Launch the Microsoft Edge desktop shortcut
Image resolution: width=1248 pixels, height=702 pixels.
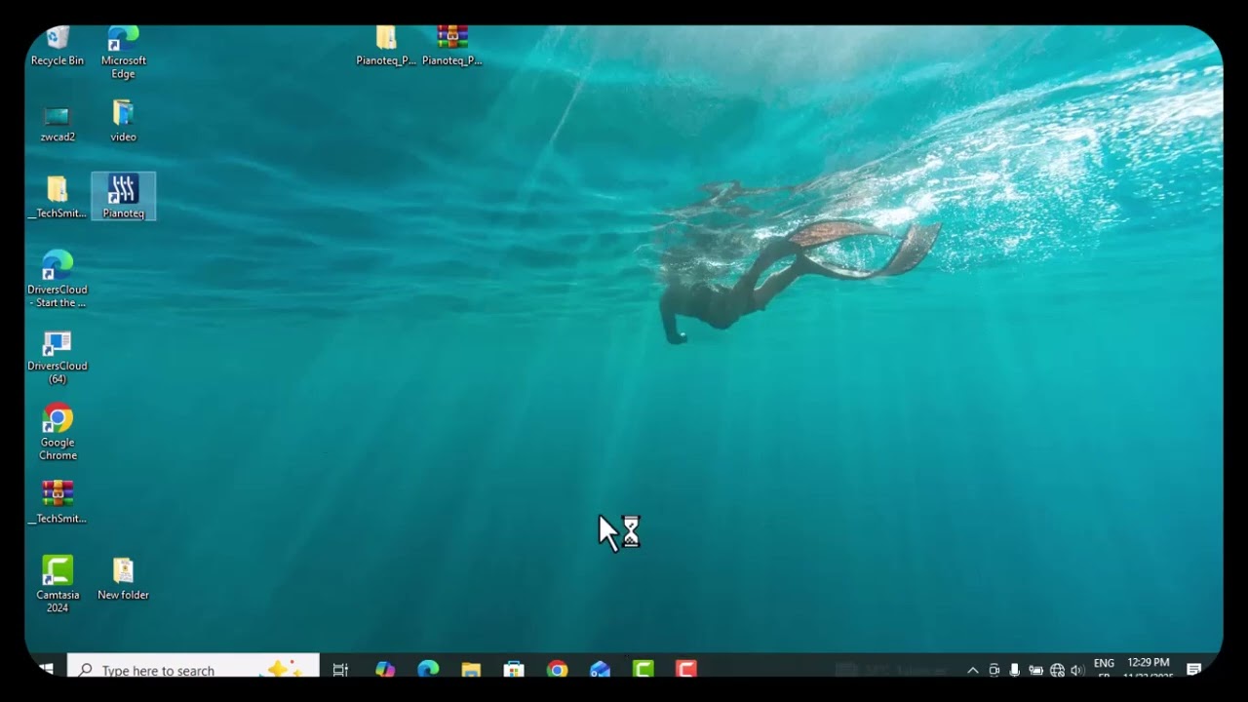pos(124,53)
